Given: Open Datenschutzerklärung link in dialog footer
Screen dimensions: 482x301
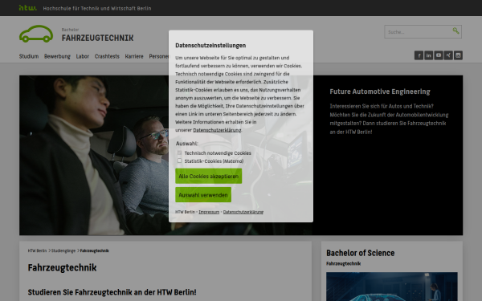Looking at the screenshot, I should pos(243,212).
